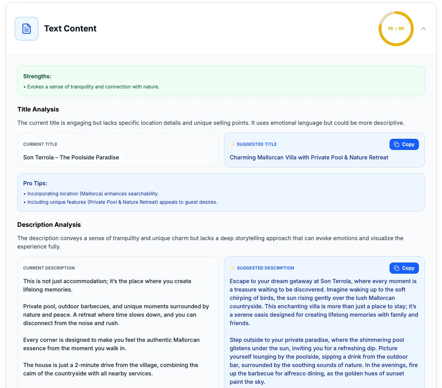The image size is (442, 388).
Task: Click the Text Content header to toggle it
Action: pyautogui.click(x=70, y=28)
